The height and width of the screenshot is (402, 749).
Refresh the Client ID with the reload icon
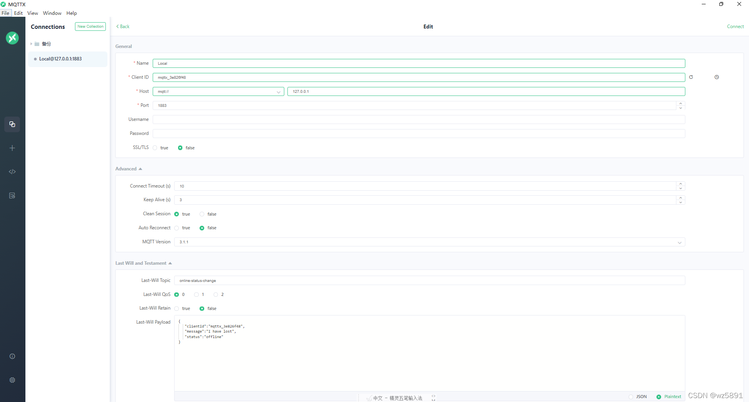pos(691,77)
